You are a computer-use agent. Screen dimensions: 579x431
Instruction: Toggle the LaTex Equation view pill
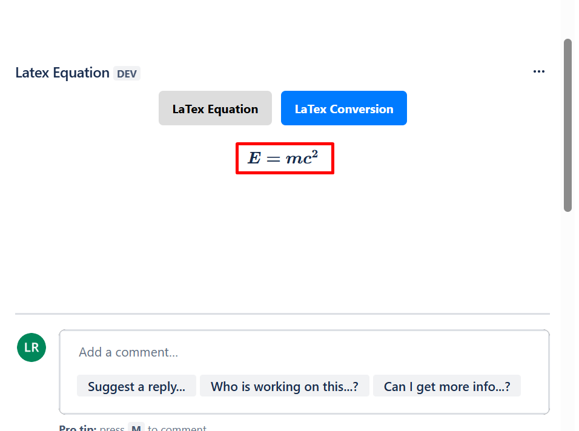tap(215, 108)
